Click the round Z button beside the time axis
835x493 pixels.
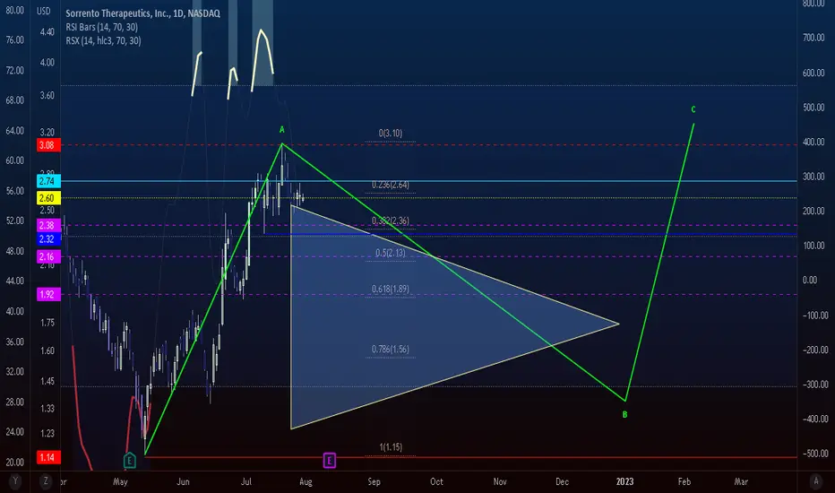tap(46, 481)
